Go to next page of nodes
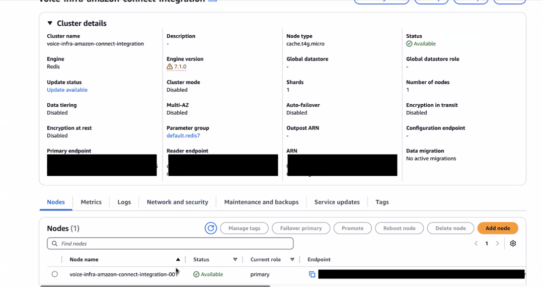The width and height of the screenshot is (542, 287). tap(497, 243)
